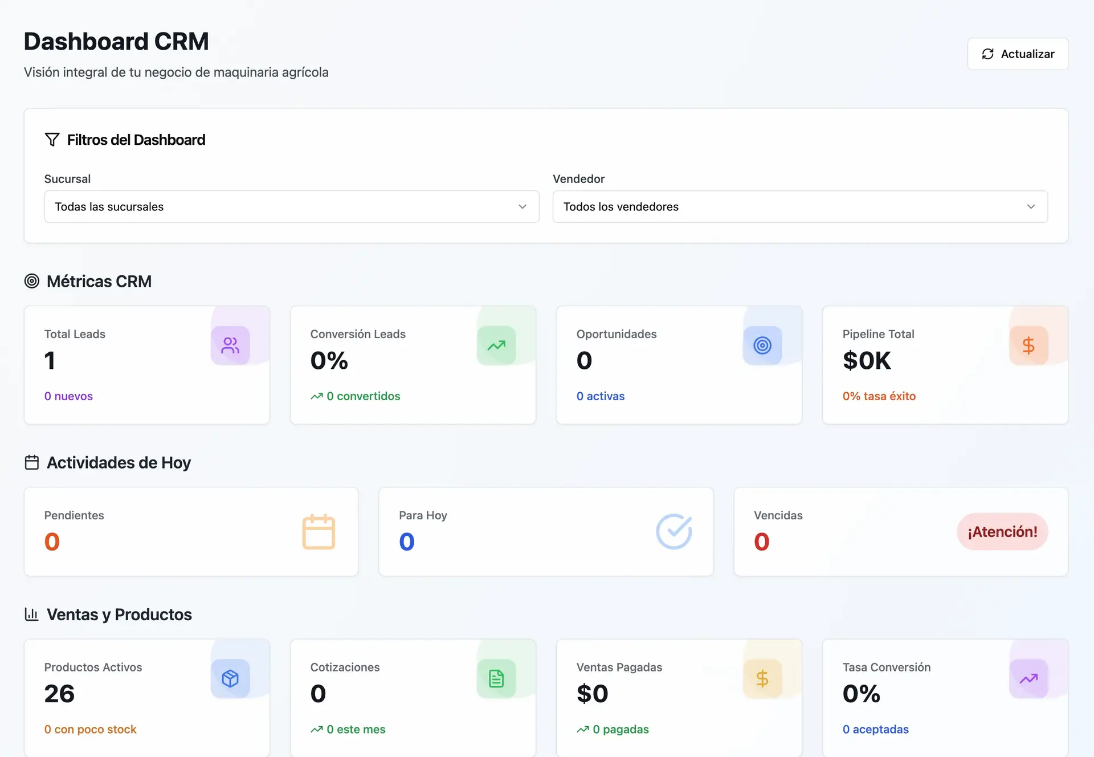Click the orange dollar icon in Pipeline Total
This screenshot has height=757, width=1094.
(1028, 345)
